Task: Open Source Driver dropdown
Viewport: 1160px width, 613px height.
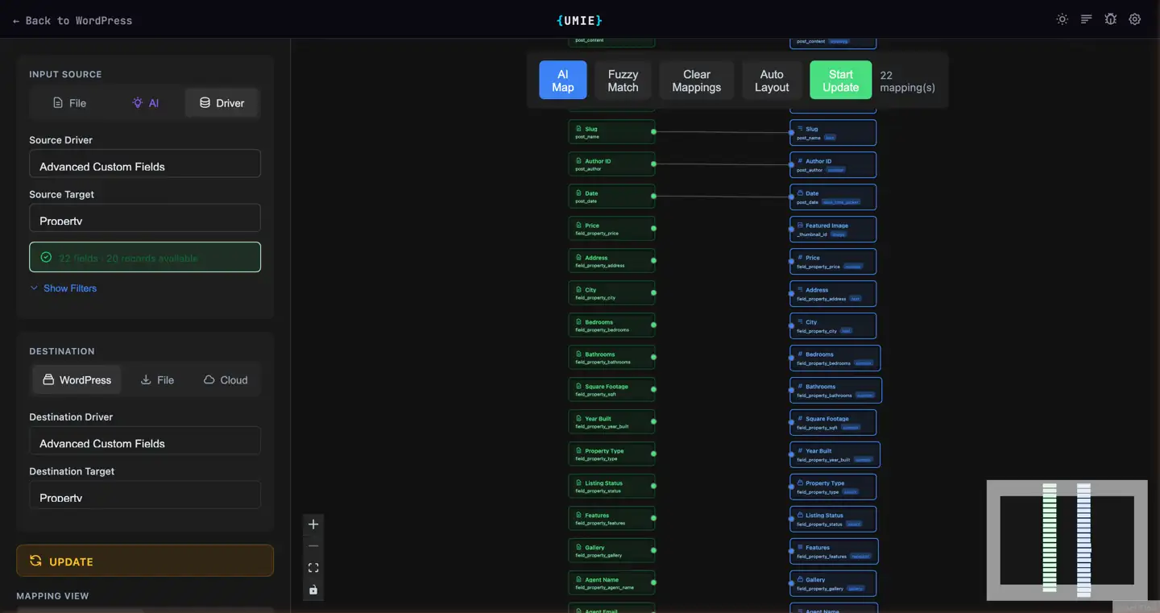Action: 145,164
